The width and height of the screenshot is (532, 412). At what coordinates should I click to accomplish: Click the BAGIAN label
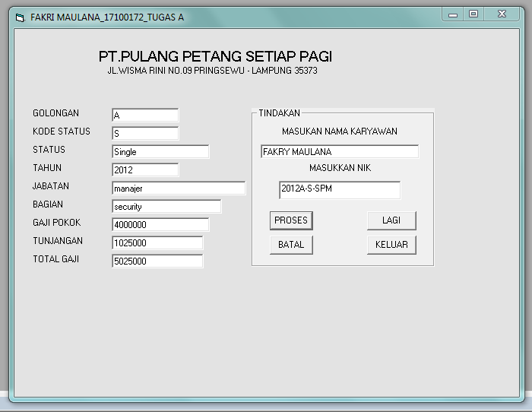(48, 204)
